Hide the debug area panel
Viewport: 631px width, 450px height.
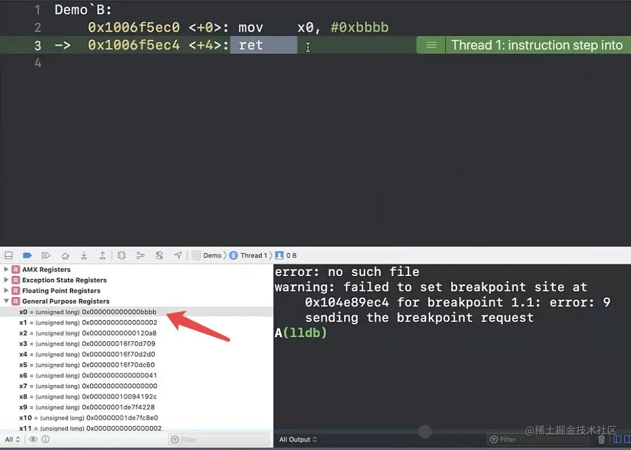9,255
